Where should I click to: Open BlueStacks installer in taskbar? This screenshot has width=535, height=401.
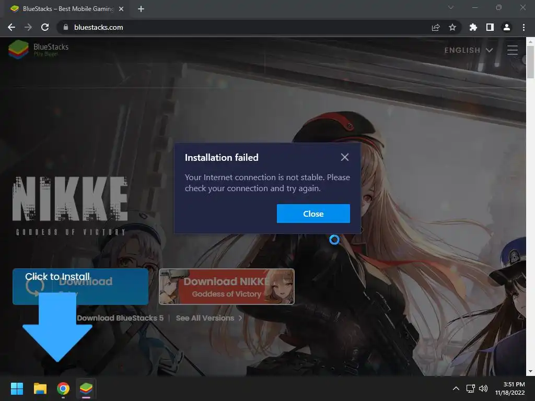[86, 388]
